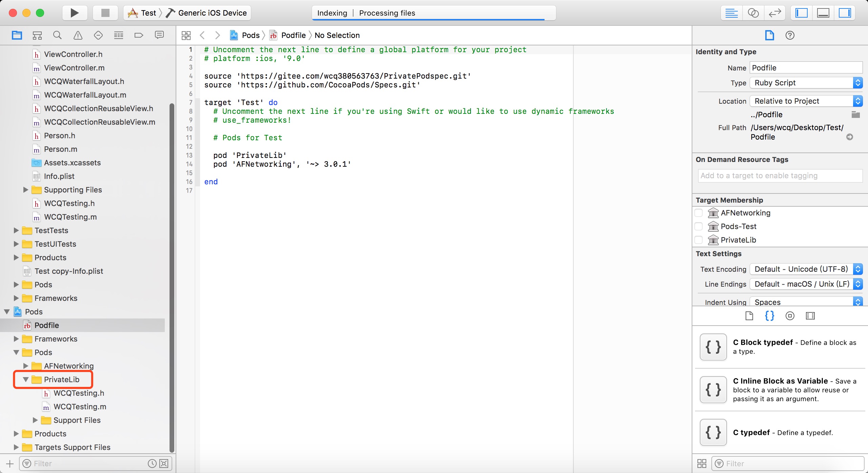This screenshot has height=473, width=868.
Task: Open the Text Encoding dropdown
Action: pos(806,269)
